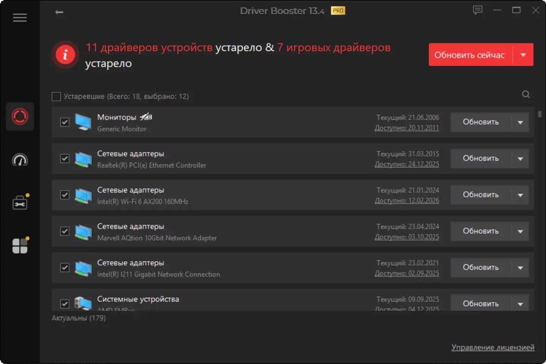Screen dimensions: 546x364
Task: Uncheck the Intel I211 Gigabit checkbox
Action: tap(65, 267)
